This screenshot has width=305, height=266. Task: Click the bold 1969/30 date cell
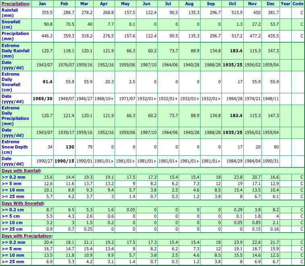click(x=43, y=99)
